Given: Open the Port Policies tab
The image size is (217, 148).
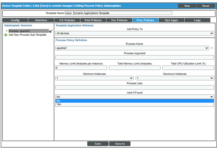Looking at the screenshot, I should [x=93, y=20].
